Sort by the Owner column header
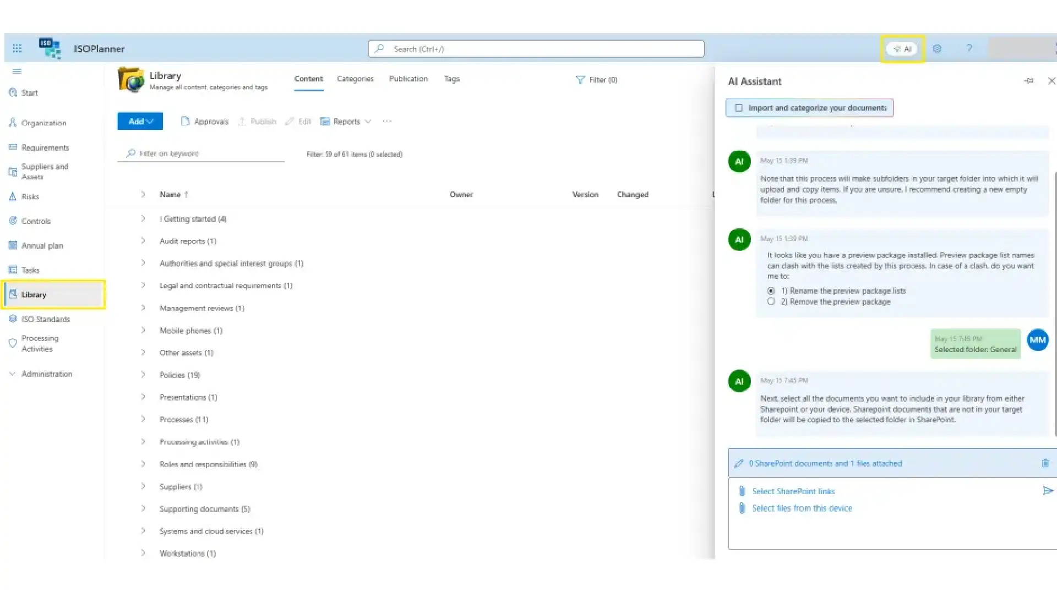 coord(461,194)
